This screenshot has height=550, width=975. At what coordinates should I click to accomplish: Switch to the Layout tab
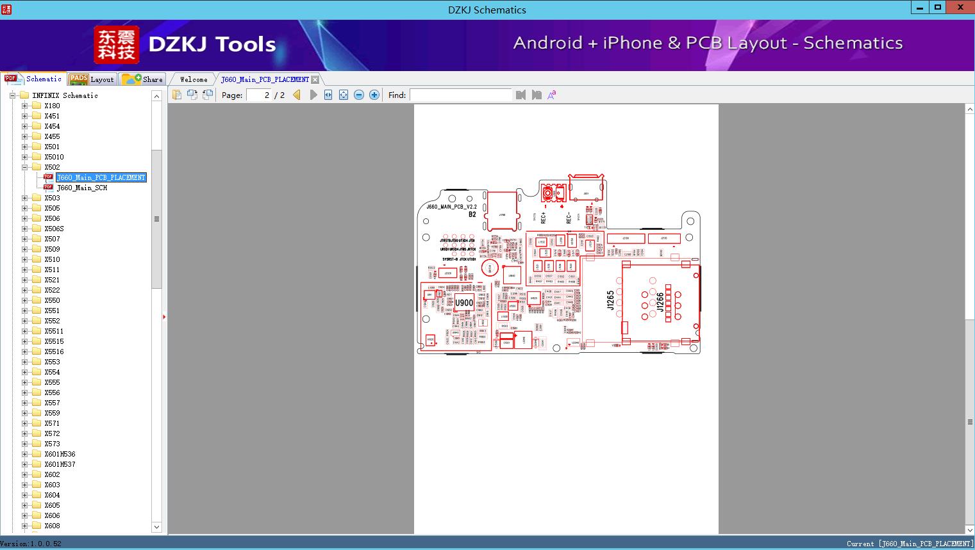click(x=92, y=79)
